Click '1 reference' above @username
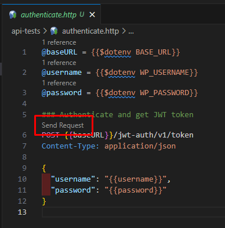The width and height of the screenshot is (225, 228). (59, 63)
